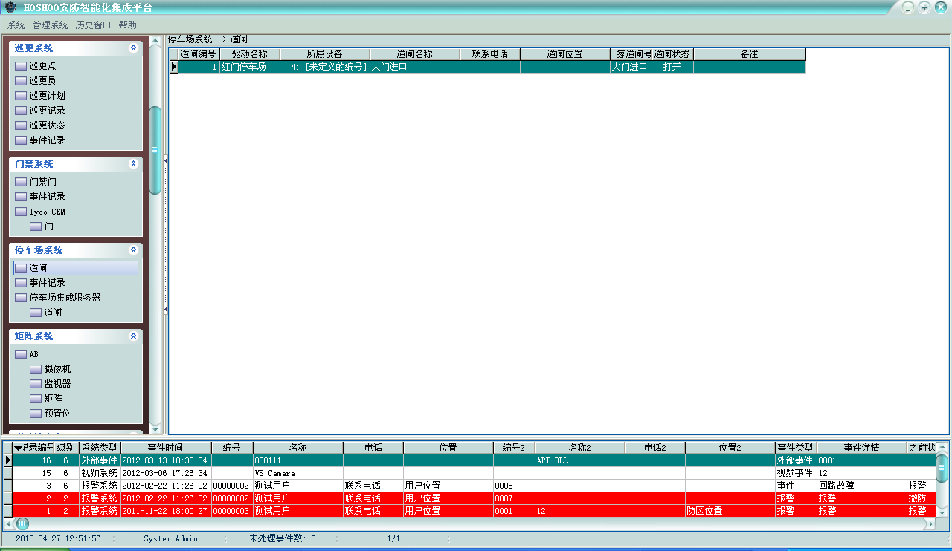952x551 pixels.
Task: Sort by 道闸名称 column header
Action: click(414, 54)
